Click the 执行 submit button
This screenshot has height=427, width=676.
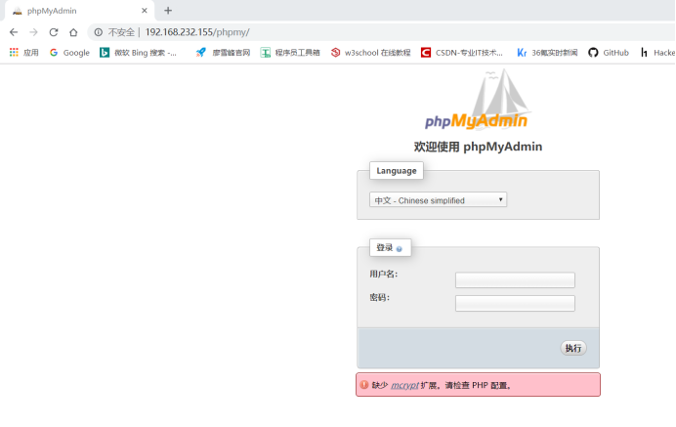[x=573, y=348]
